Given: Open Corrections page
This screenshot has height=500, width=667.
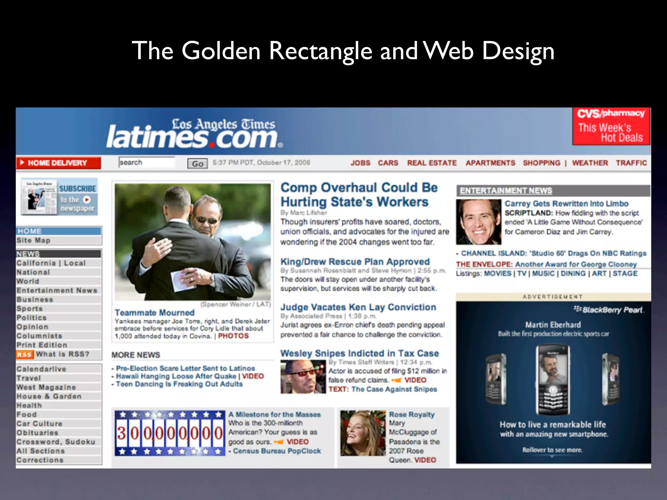Looking at the screenshot, I should click(x=40, y=460).
